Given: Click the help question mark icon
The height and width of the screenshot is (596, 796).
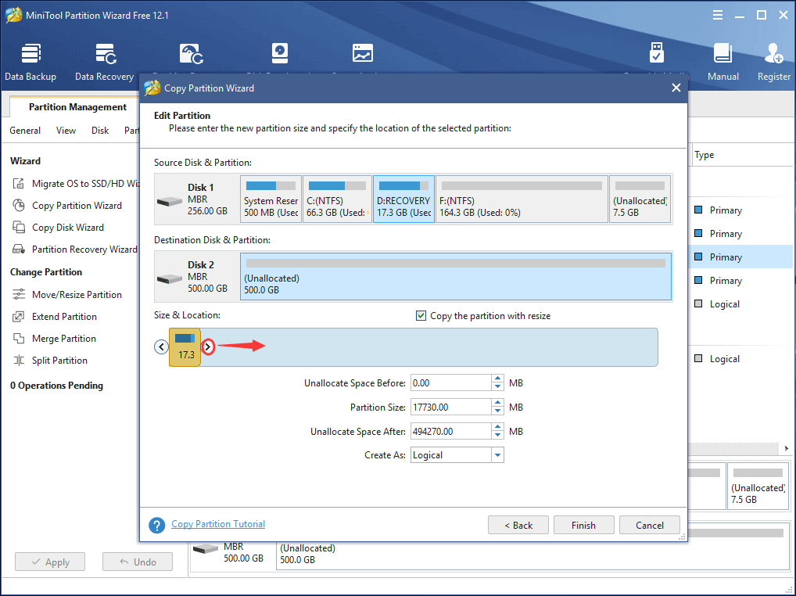Looking at the screenshot, I should 157,525.
